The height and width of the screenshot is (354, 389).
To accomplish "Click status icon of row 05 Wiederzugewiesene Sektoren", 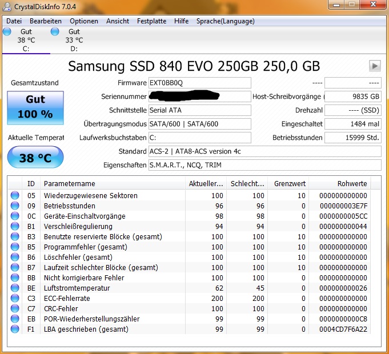I will 15,195.
